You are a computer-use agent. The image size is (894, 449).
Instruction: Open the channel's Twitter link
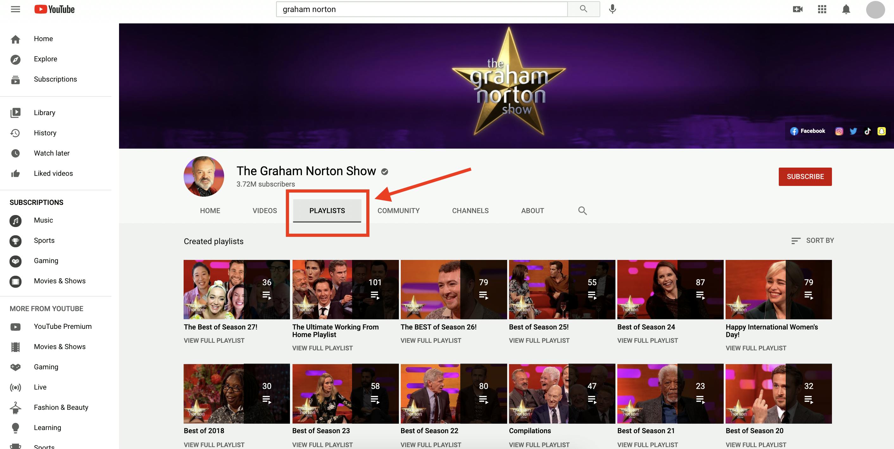tap(853, 131)
